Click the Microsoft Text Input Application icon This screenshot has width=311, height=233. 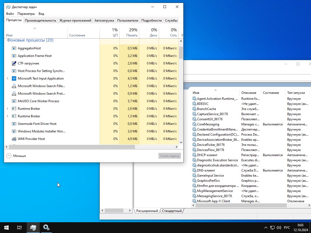[x=14, y=78]
